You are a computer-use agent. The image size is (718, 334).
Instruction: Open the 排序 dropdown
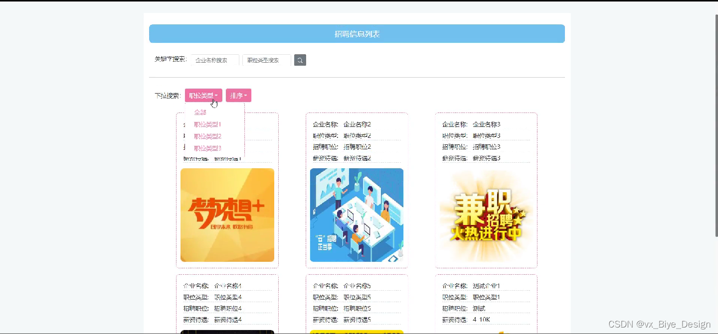238,96
